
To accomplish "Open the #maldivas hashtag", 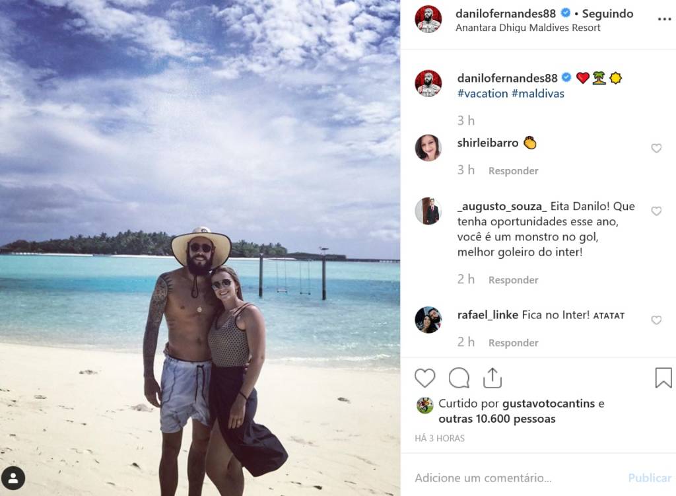I will (537, 94).
